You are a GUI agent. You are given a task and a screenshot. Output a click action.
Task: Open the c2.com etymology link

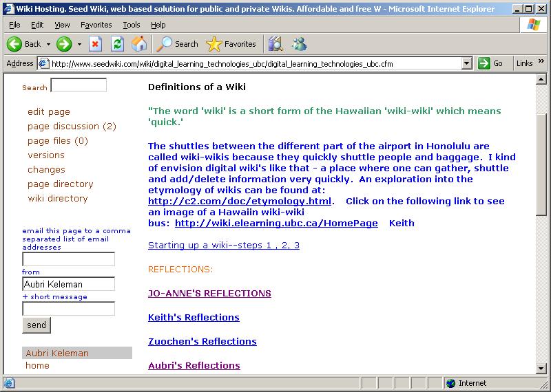pos(240,202)
